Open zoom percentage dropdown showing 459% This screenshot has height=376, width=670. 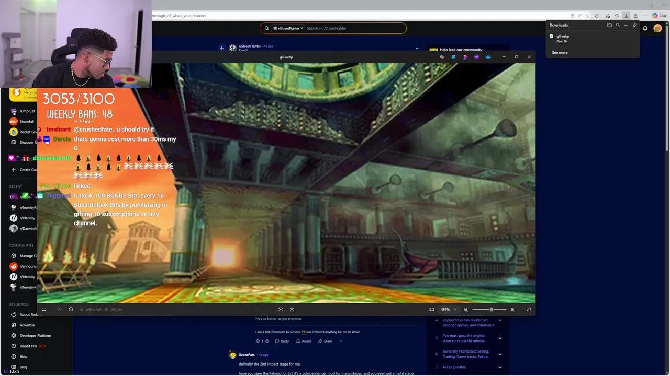coord(448,309)
